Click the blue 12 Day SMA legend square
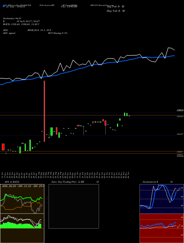Image resolution: width=184 pixels, height=243 pixels. (x=4, y=6)
